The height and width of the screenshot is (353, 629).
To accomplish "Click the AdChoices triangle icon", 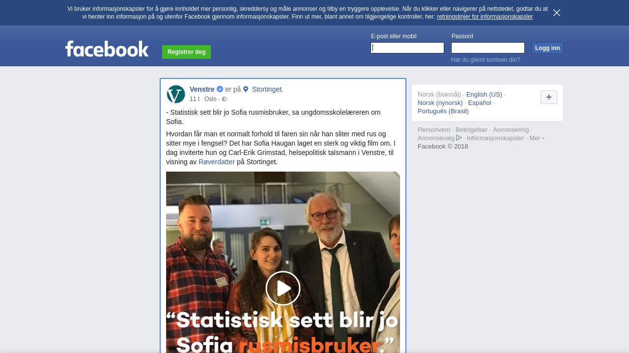I will coord(459,138).
